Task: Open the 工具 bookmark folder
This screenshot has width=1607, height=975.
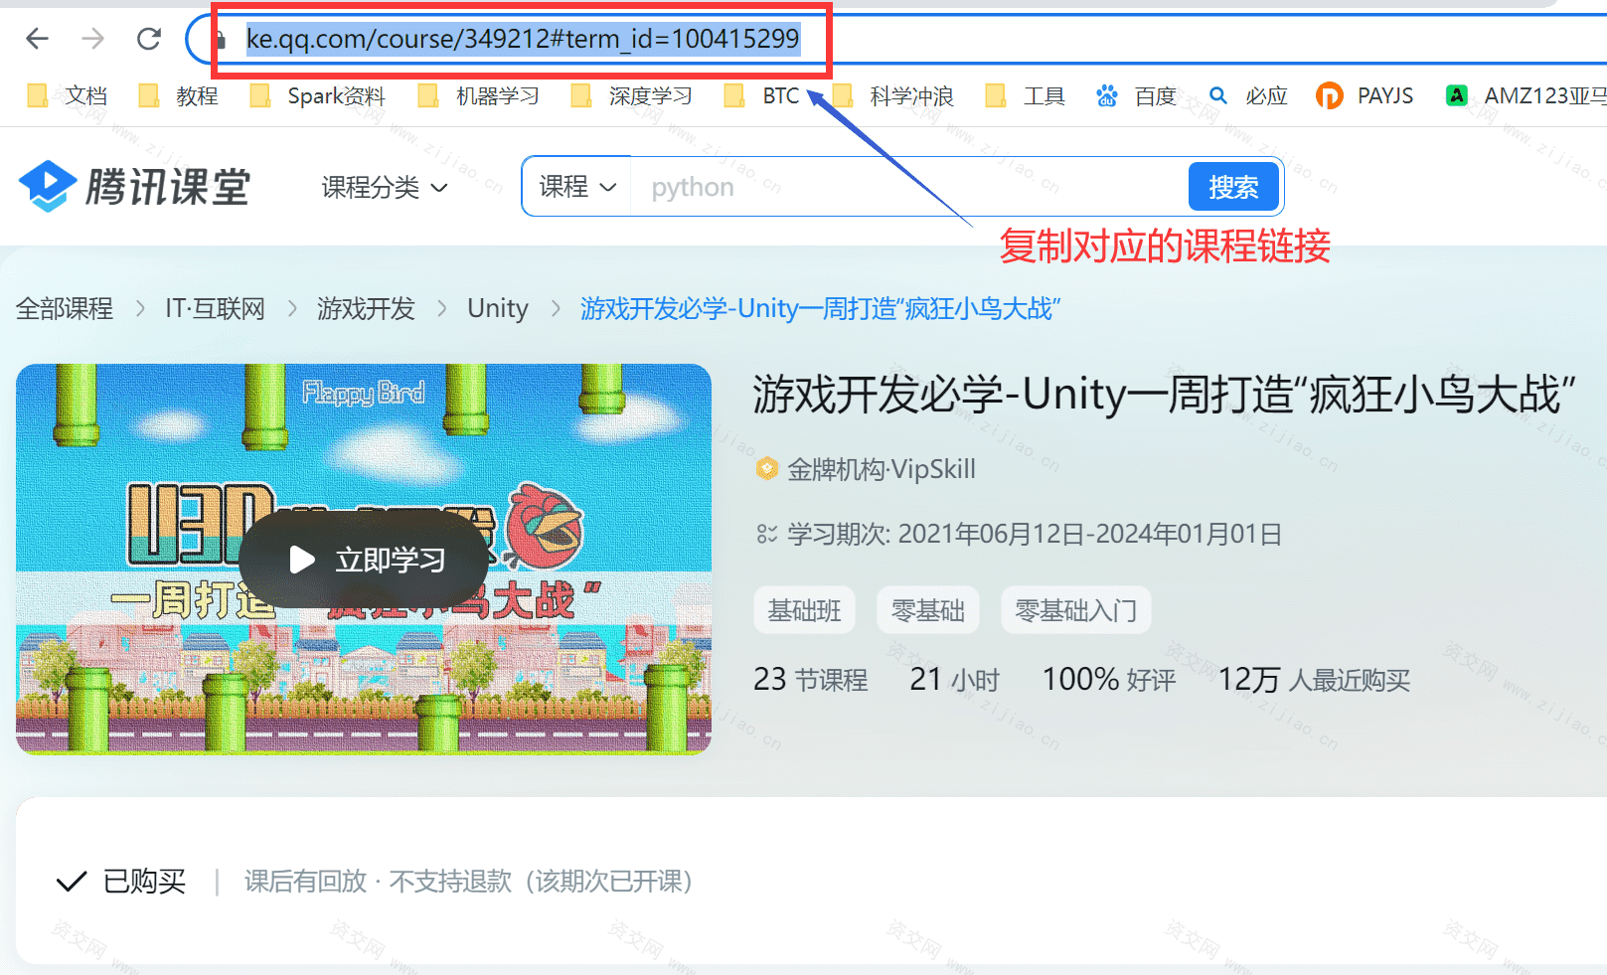Action: [1026, 95]
